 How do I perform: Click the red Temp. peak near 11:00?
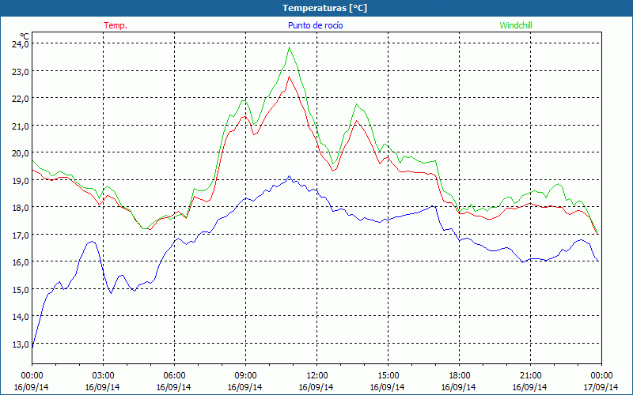tap(289, 76)
